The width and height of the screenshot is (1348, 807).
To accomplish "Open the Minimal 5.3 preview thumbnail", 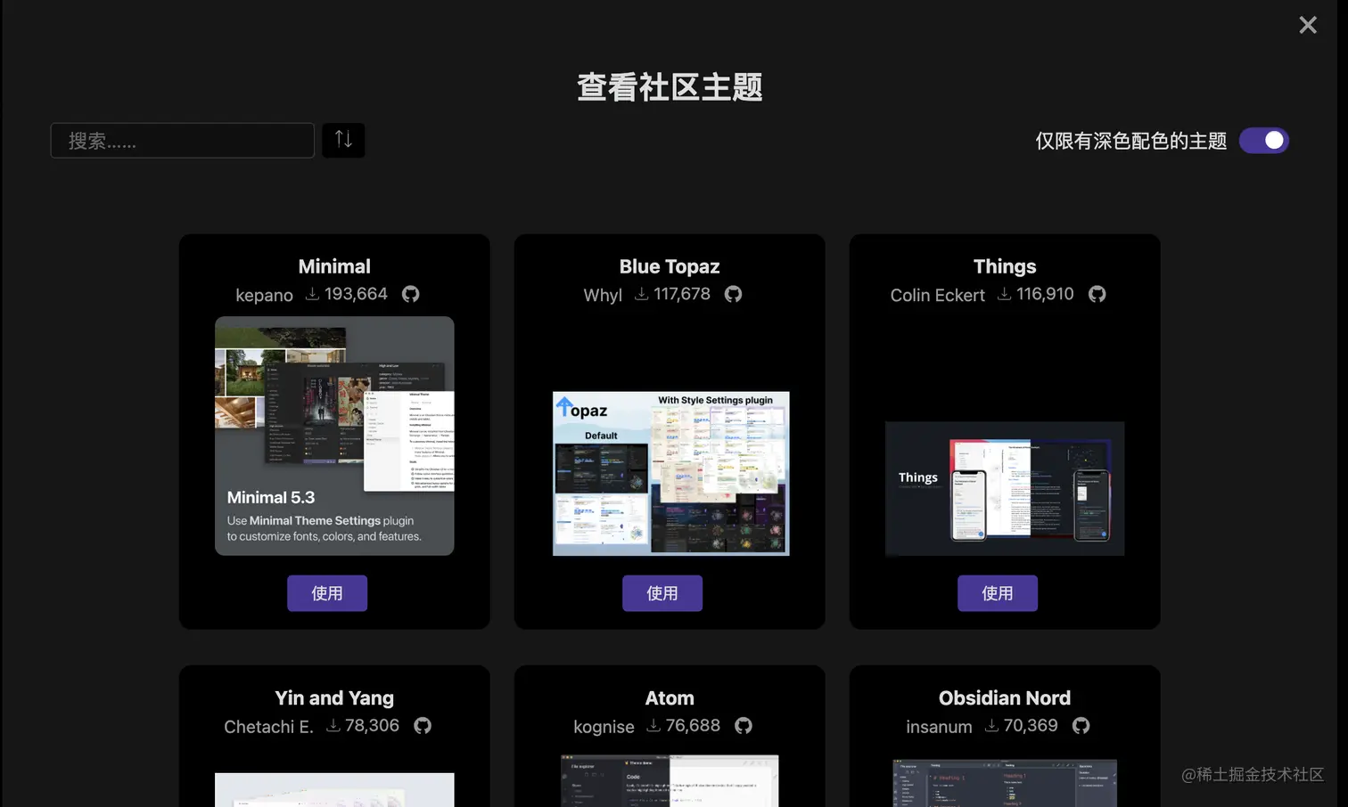I will click(334, 436).
